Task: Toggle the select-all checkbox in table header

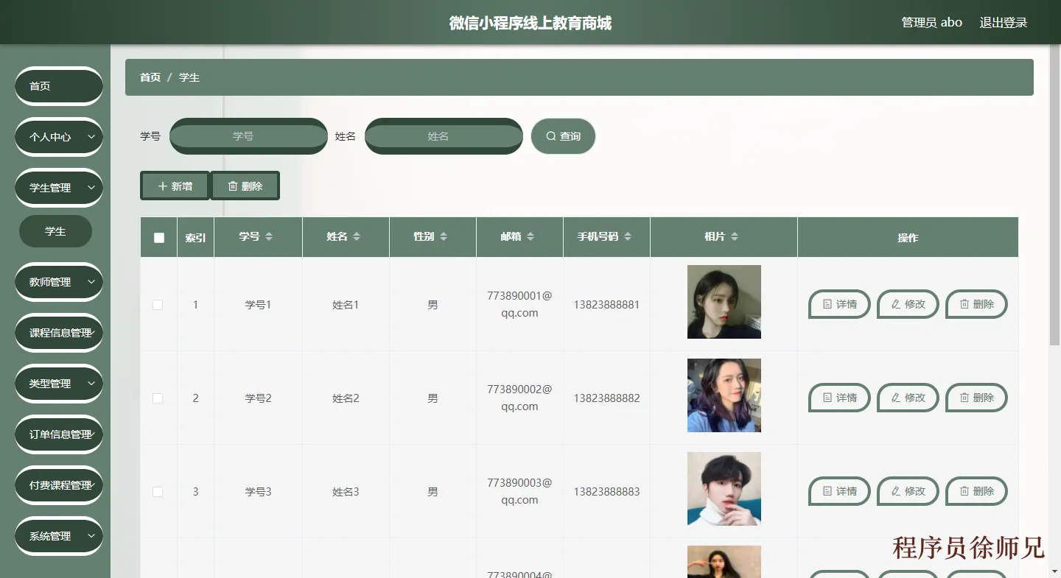Action: (159, 237)
